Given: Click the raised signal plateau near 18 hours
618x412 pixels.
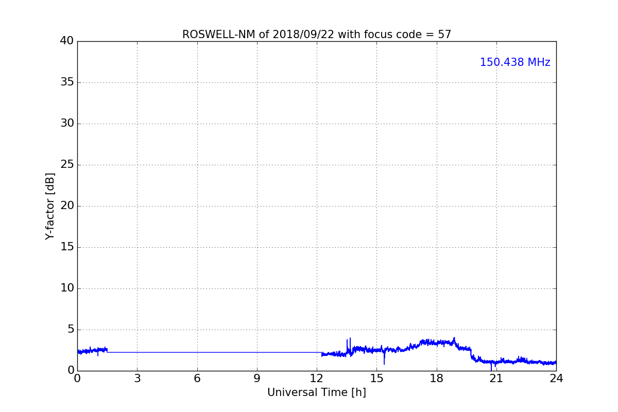Looking at the screenshot, I should coord(437,342).
